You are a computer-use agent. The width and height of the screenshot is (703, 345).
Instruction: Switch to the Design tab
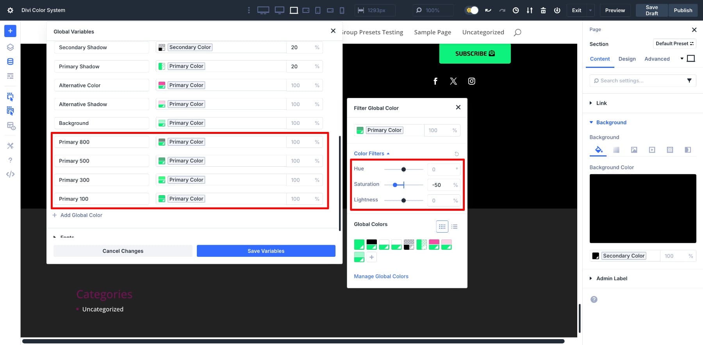627,59
